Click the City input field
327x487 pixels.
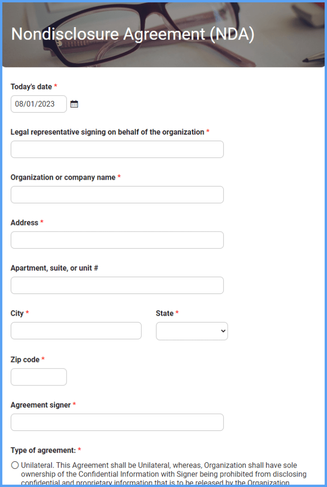point(76,331)
